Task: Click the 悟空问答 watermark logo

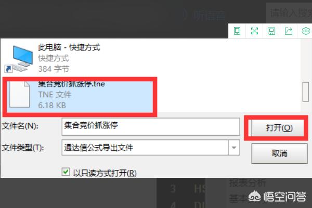Action: point(277,197)
